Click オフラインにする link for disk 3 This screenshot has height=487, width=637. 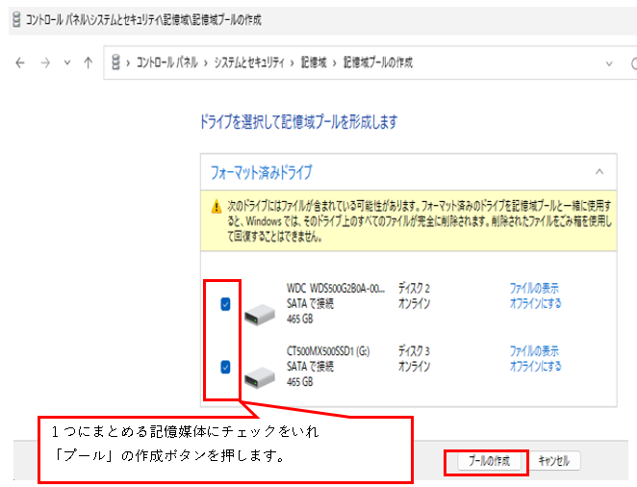click(x=535, y=367)
